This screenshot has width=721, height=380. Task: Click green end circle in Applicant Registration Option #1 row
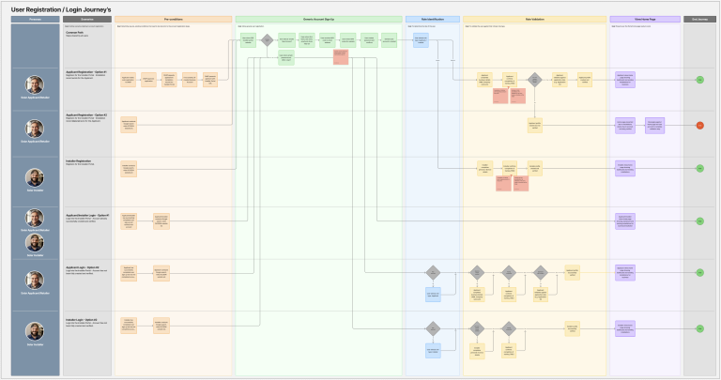coord(699,80)
